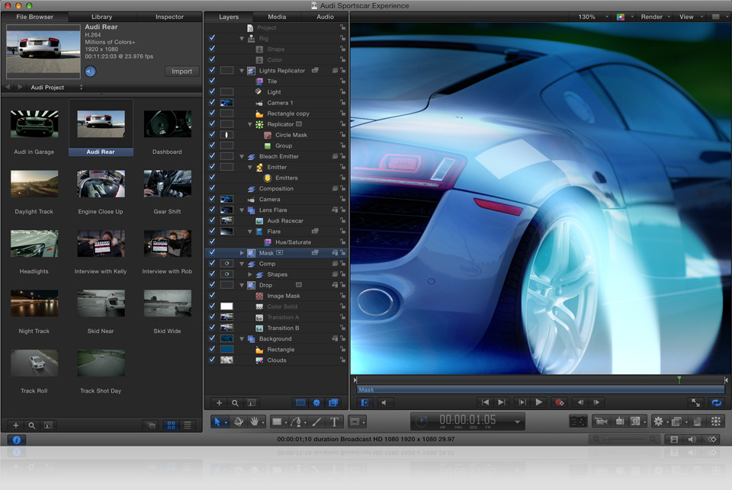The image size is (732, 490).
Task: Expand the Mask group
Action: (242, 253)
